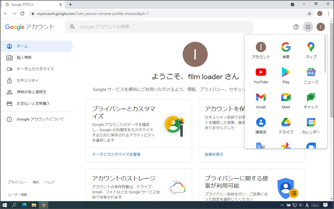Open Chrome profile avatar in the toolbar
Viewport: 334px width, 209px height.
click(x=320, y=14)
